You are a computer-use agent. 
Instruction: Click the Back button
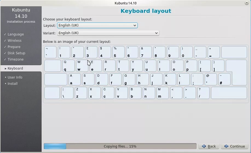pos(209,146)
